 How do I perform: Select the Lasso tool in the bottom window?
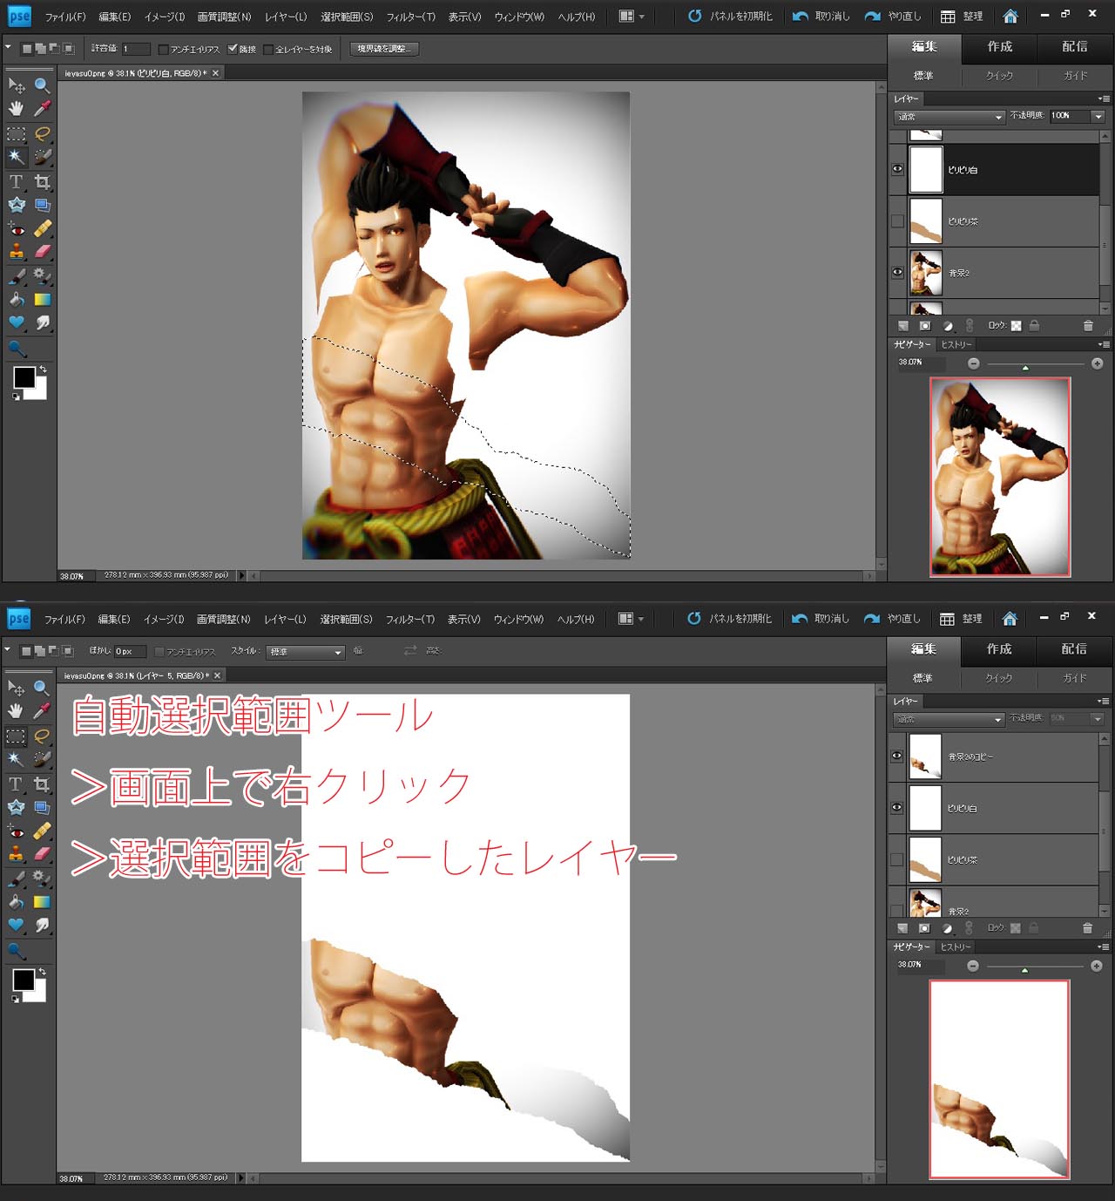pyautogui.click(x=41, y=736)
